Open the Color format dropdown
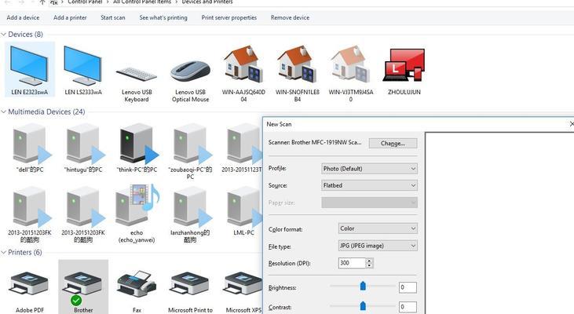574x314 pixels. 378,228
